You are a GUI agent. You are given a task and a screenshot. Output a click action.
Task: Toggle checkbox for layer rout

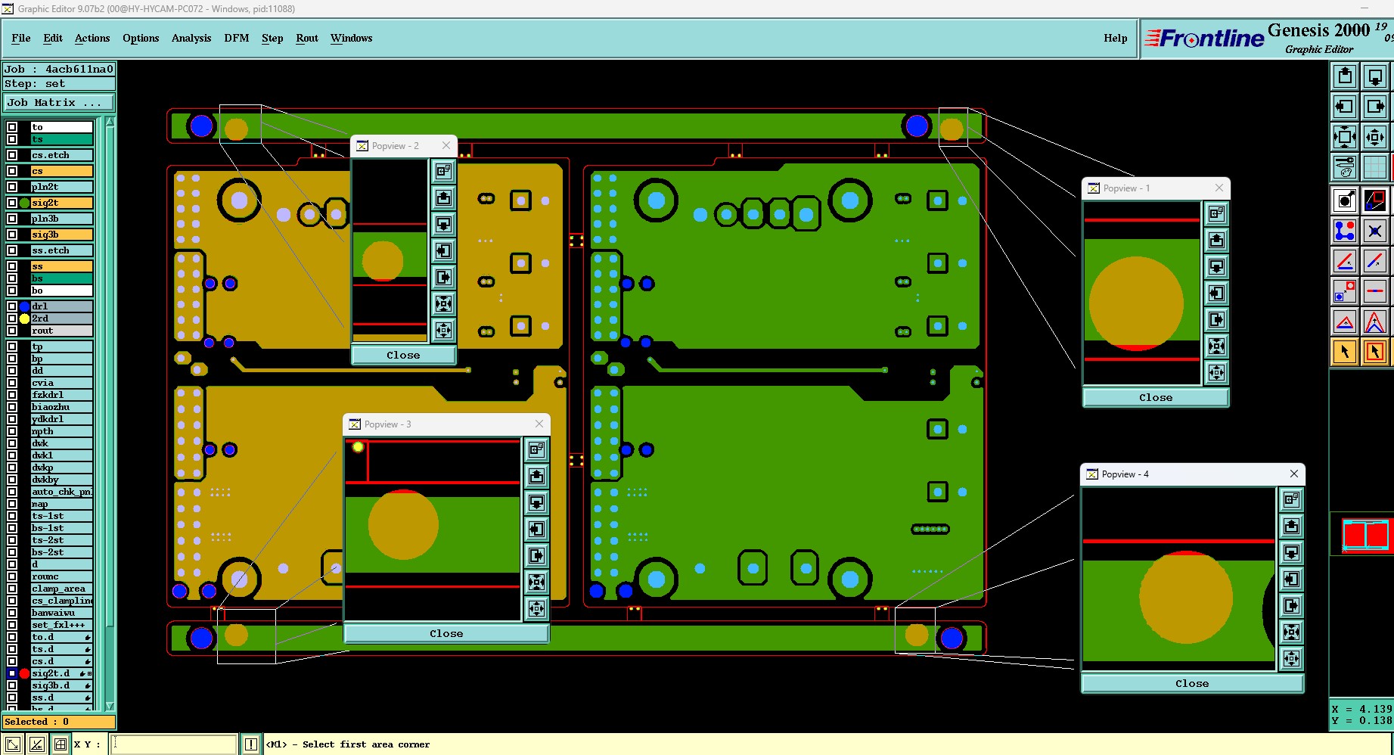12,331
